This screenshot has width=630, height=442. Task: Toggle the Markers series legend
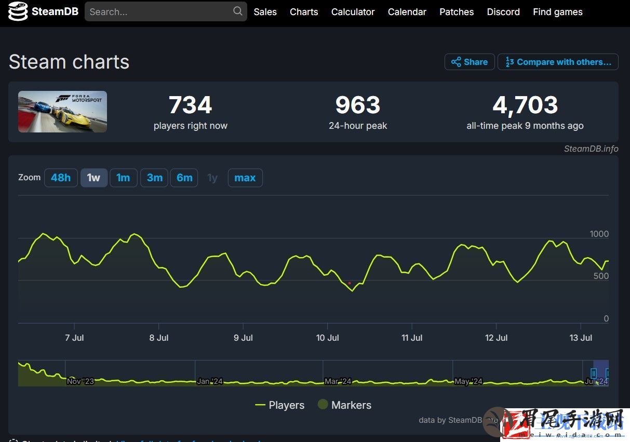click(x=344, y=405)
